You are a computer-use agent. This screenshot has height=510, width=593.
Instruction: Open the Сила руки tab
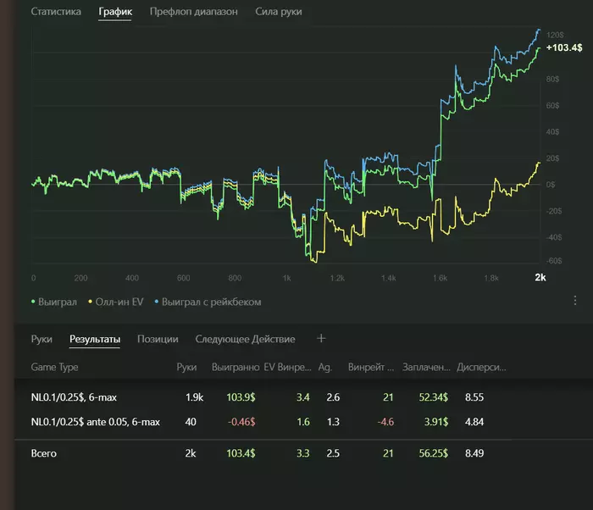pos(279,12)
